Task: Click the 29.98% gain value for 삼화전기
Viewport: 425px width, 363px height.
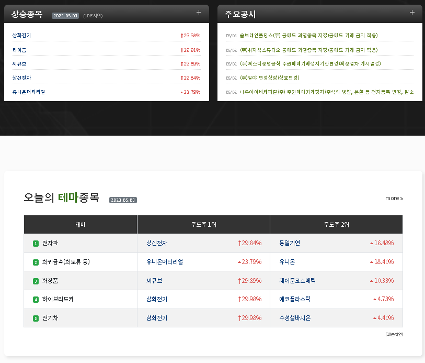Action: [x=190, y=36]
